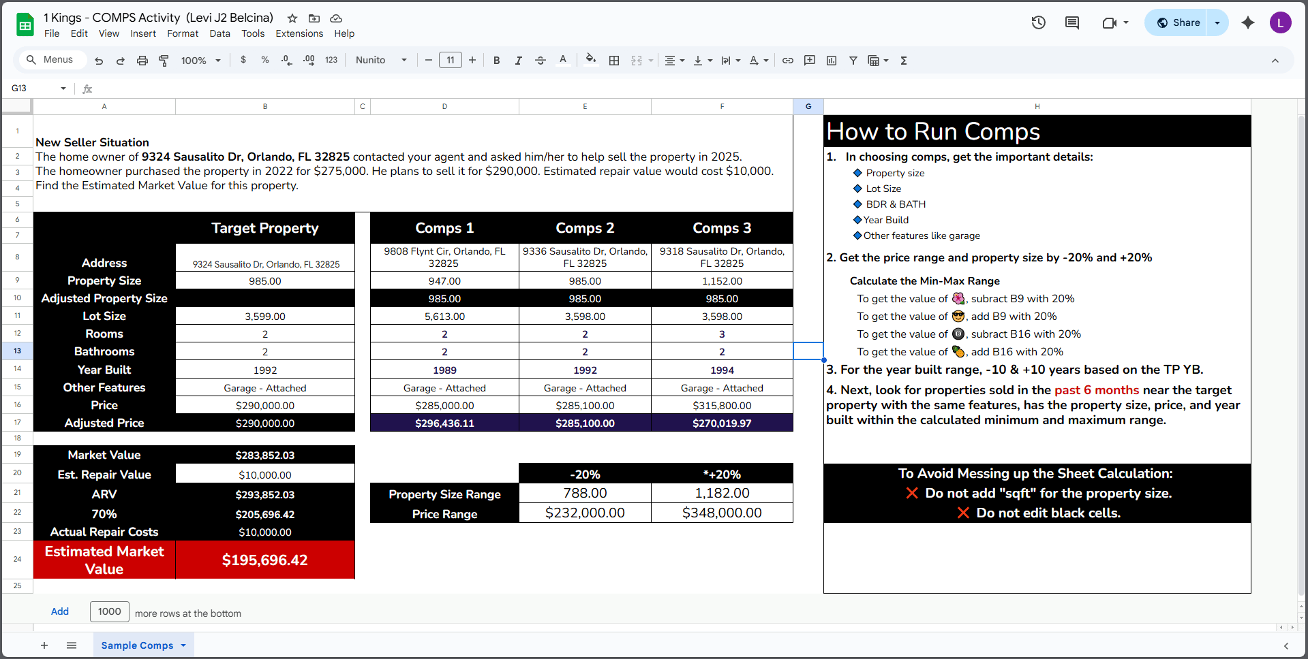Create a filter with funnel icon
The image size is (1308, 659).
pos(853,61)
